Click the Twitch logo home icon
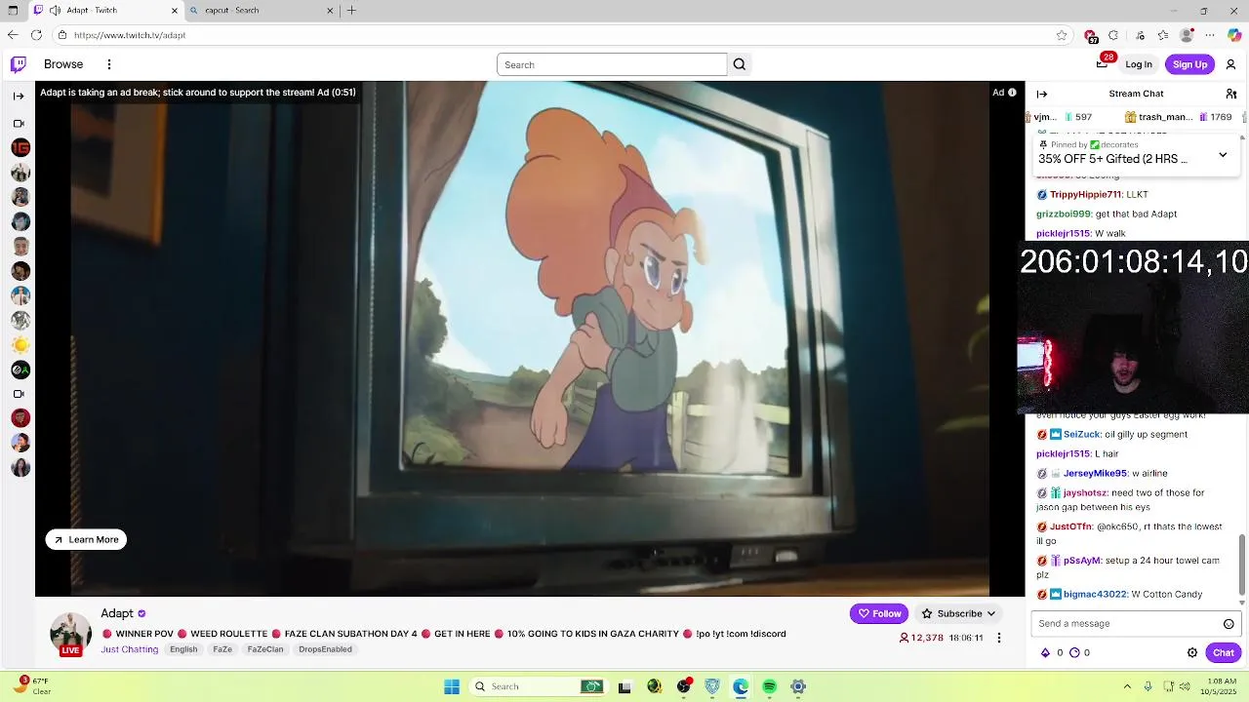 click(x=18, y=64)
